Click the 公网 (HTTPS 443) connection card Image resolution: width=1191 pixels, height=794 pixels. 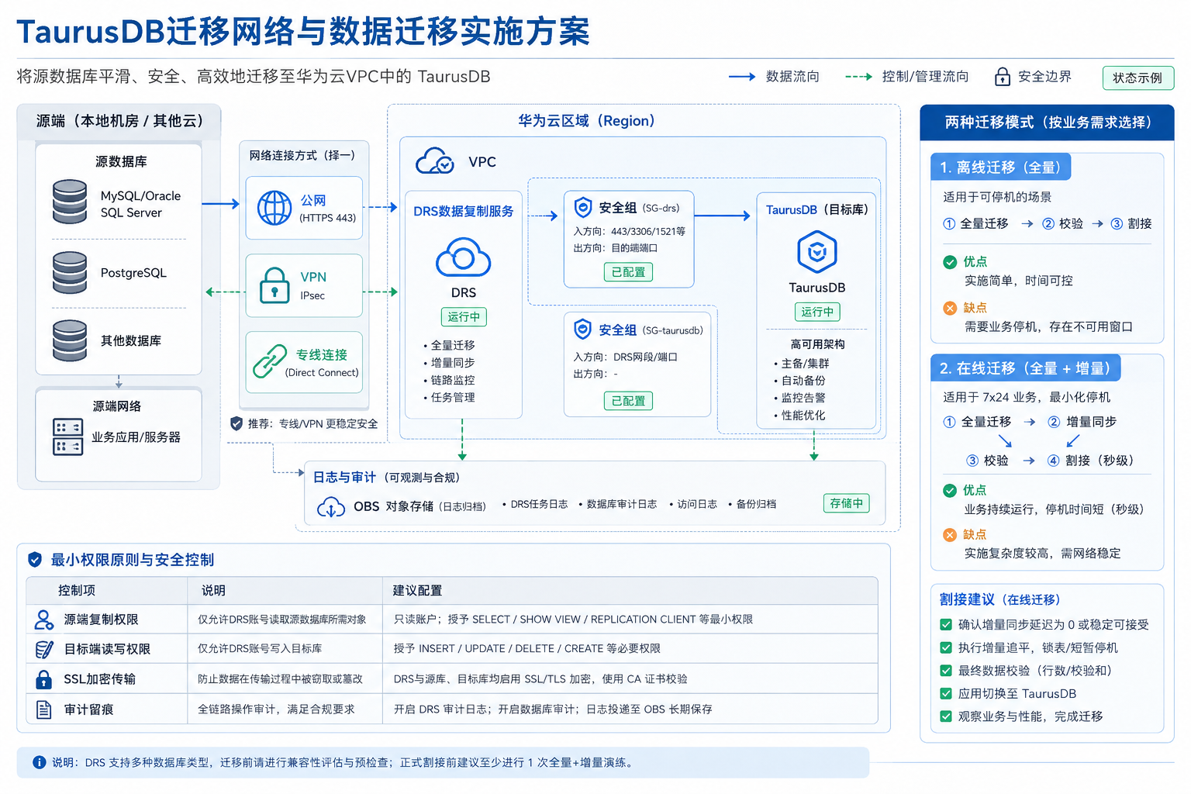[x=304, y=208]
